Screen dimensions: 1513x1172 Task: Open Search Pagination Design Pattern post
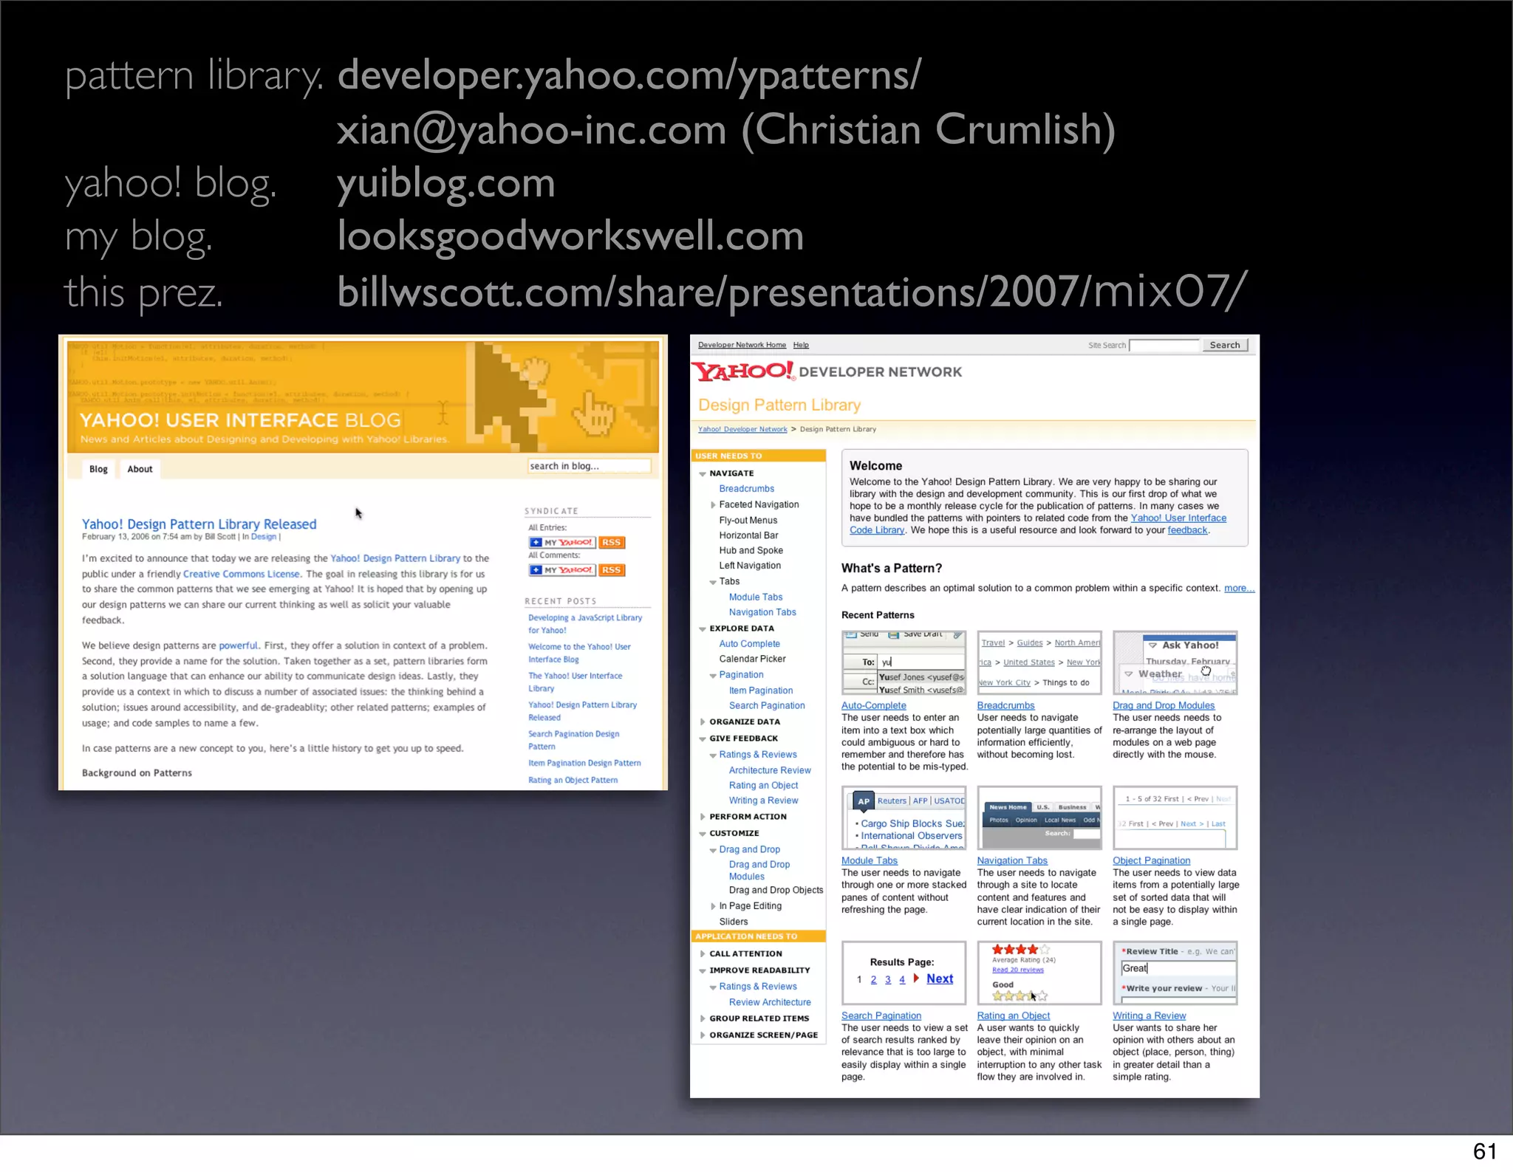click(x=574, y=740)
